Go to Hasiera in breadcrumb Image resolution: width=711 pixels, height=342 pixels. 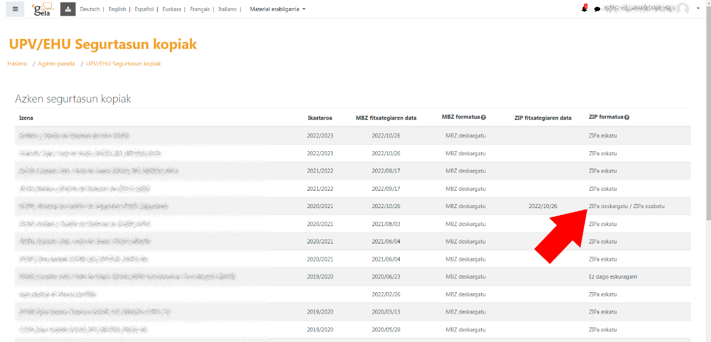click(17, 64)
